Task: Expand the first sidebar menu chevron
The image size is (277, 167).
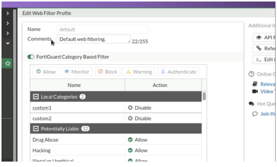Action: click(8, 13)
